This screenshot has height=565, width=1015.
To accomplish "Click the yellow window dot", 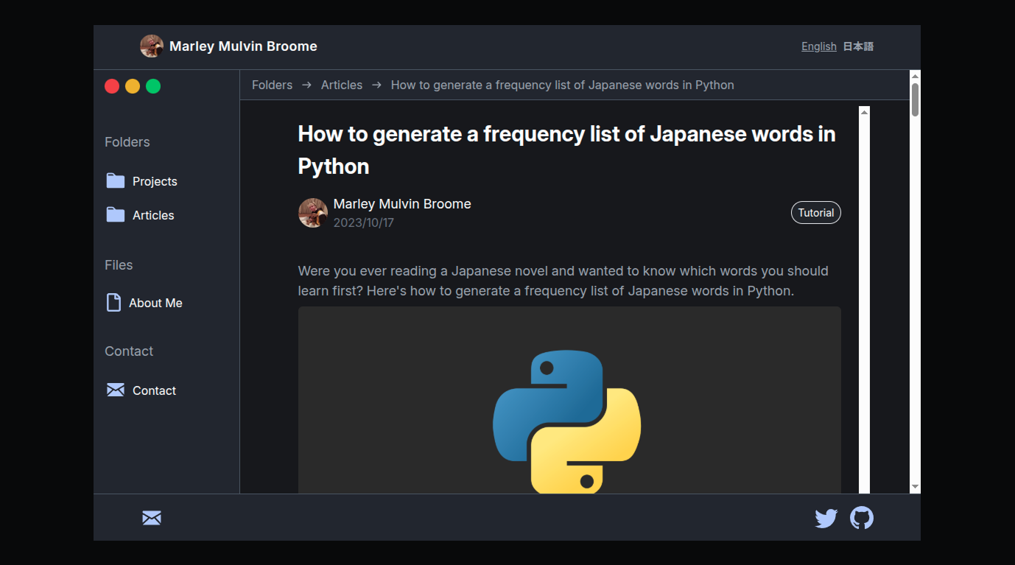I will tap(133, 86).
